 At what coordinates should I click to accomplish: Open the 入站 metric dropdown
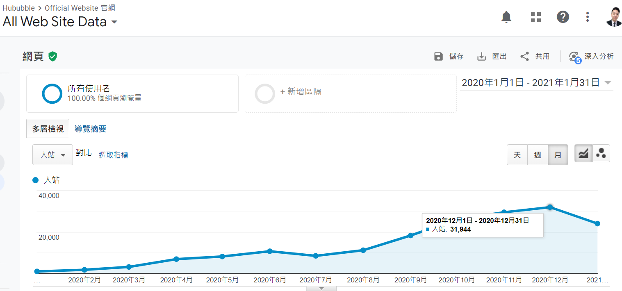pyautogui.click(x=52, y=155)
